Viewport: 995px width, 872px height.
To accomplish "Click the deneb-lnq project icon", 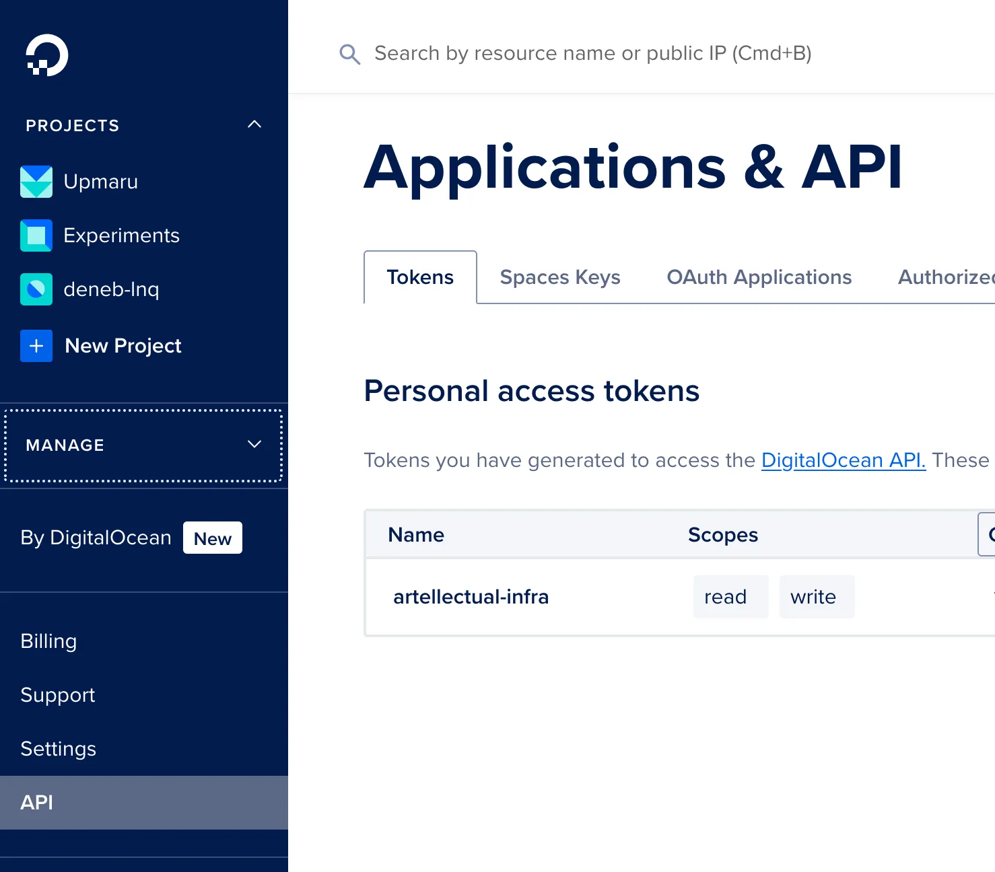I will (36, 289).
